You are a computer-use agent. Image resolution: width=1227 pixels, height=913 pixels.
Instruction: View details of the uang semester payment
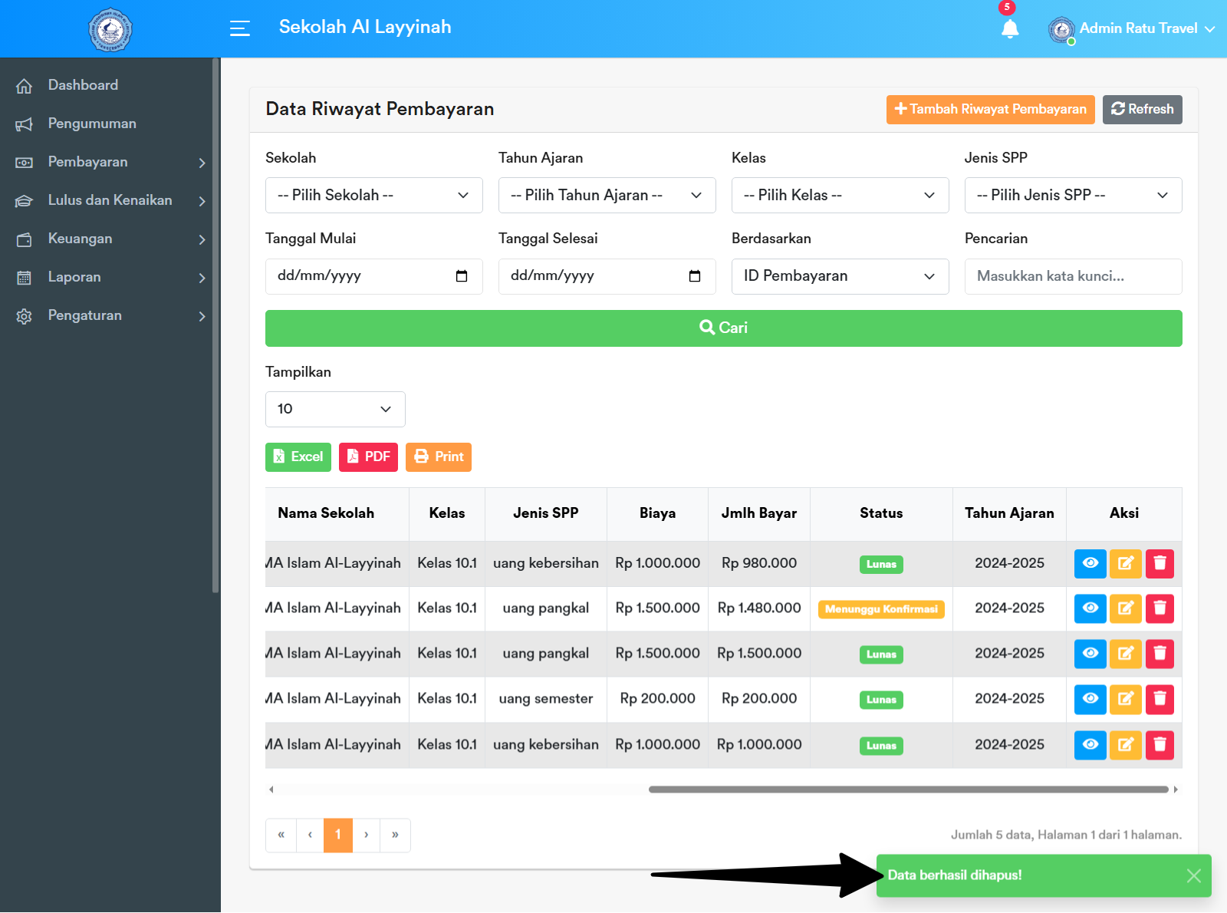point(1090,699)
